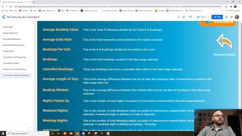
Task: Open the orange round app on the taskbar
Action: pos(65,133)
